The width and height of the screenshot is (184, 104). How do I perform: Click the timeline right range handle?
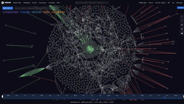pos(183,96)
